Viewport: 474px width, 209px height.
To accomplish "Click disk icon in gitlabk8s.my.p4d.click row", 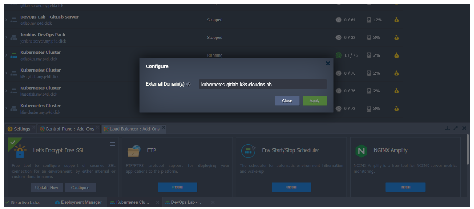I will click(x=369, y=55).
